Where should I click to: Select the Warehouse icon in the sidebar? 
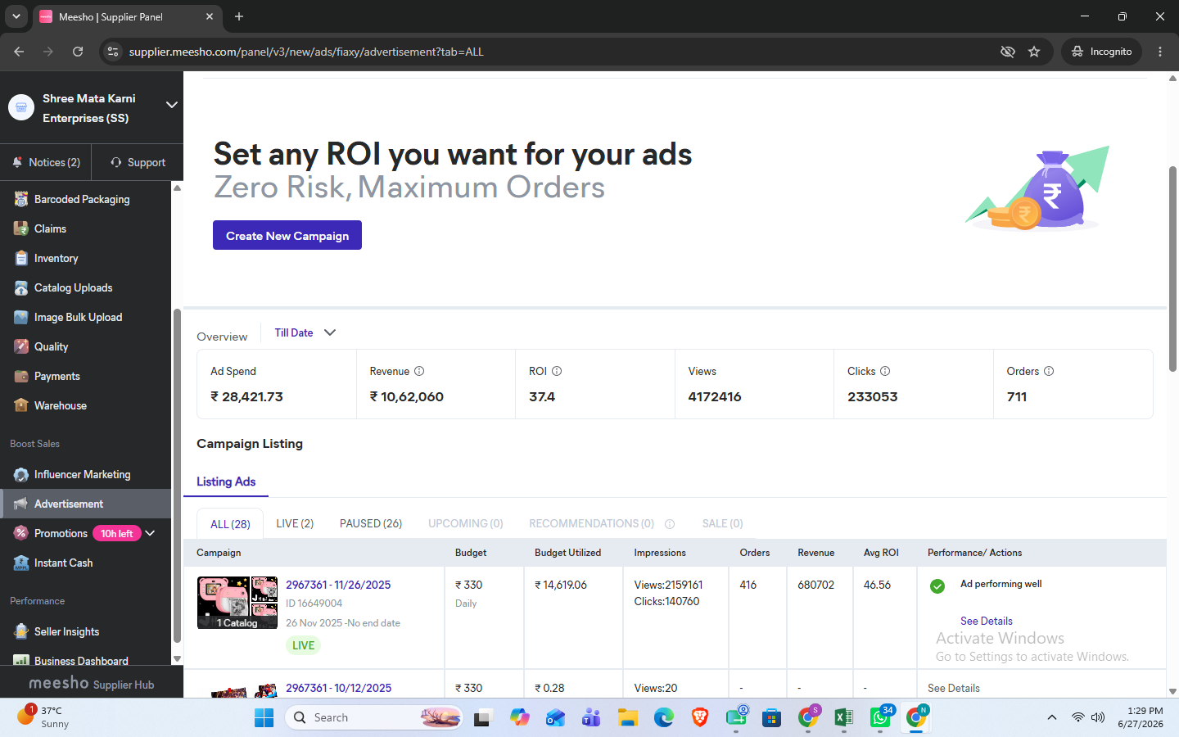[x=21, y=405]
